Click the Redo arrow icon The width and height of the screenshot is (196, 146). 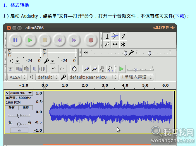(62, 69)
